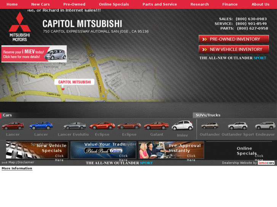This screenshot has width=277, height=207.
Task: Open the About Us menu
Action: (260, 5)
